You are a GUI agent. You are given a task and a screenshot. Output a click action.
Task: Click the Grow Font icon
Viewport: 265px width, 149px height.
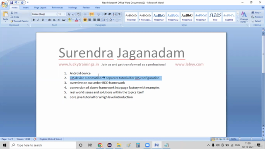pos(69,14)
